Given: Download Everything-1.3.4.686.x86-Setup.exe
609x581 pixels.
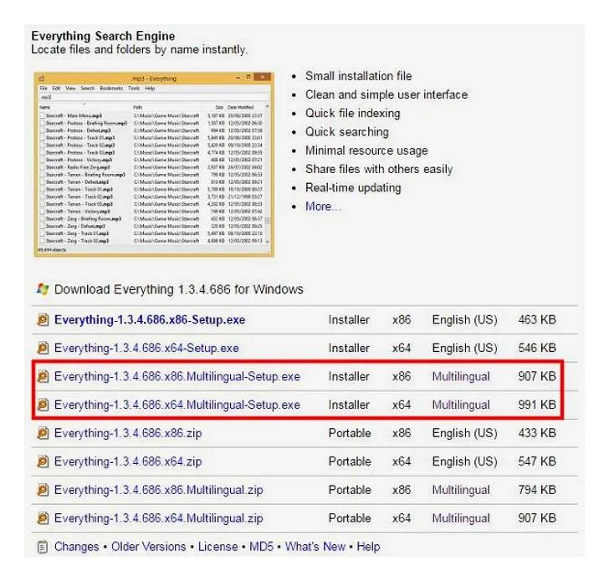Looking at the screenshot, I should pyautogui.click(x=150, y=320).
